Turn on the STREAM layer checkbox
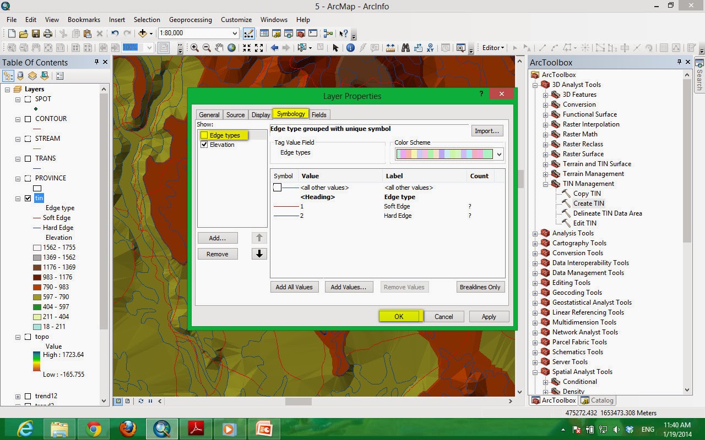The width and height of the screenshot is (705, 440). [28, 139]
